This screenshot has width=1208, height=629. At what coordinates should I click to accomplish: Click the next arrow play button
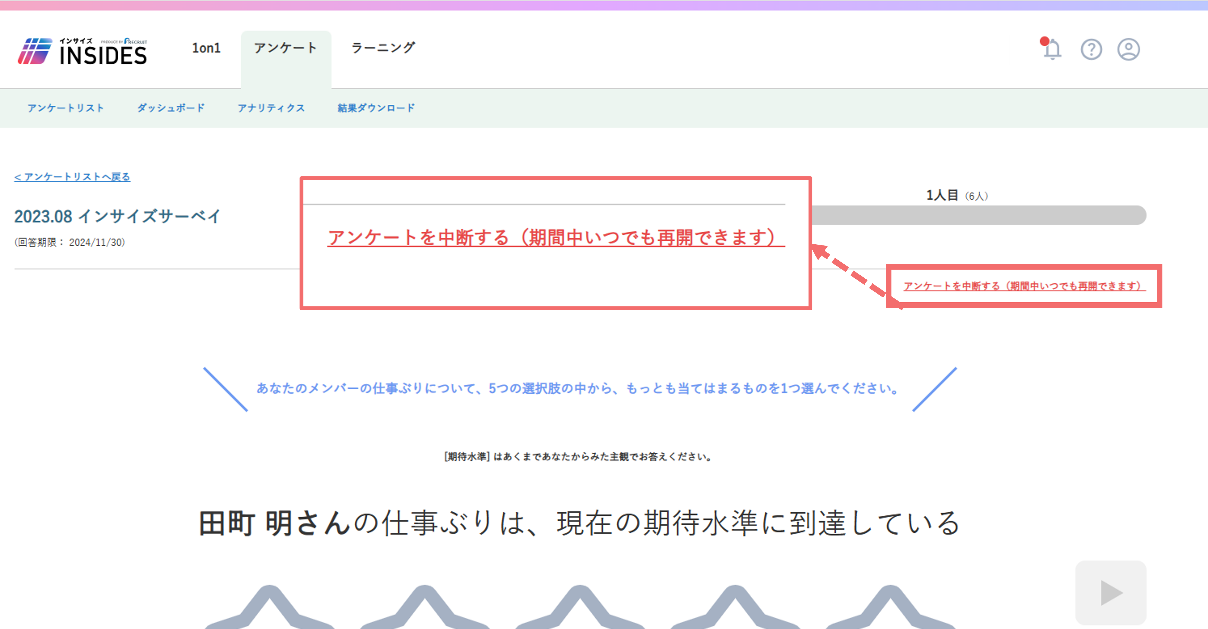tap(1111, 592)
